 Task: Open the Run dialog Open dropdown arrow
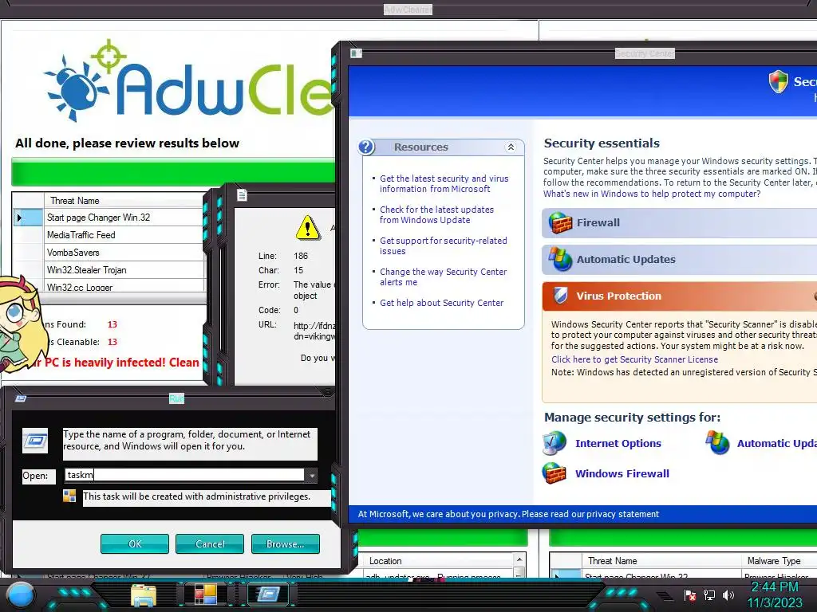(311, 475)
